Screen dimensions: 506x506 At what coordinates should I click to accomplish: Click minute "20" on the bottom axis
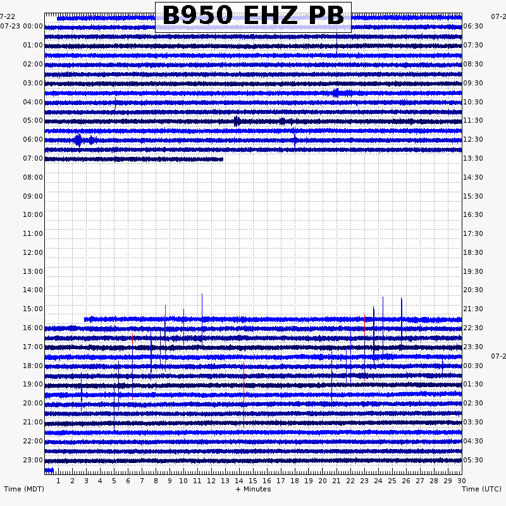(323, 481)
